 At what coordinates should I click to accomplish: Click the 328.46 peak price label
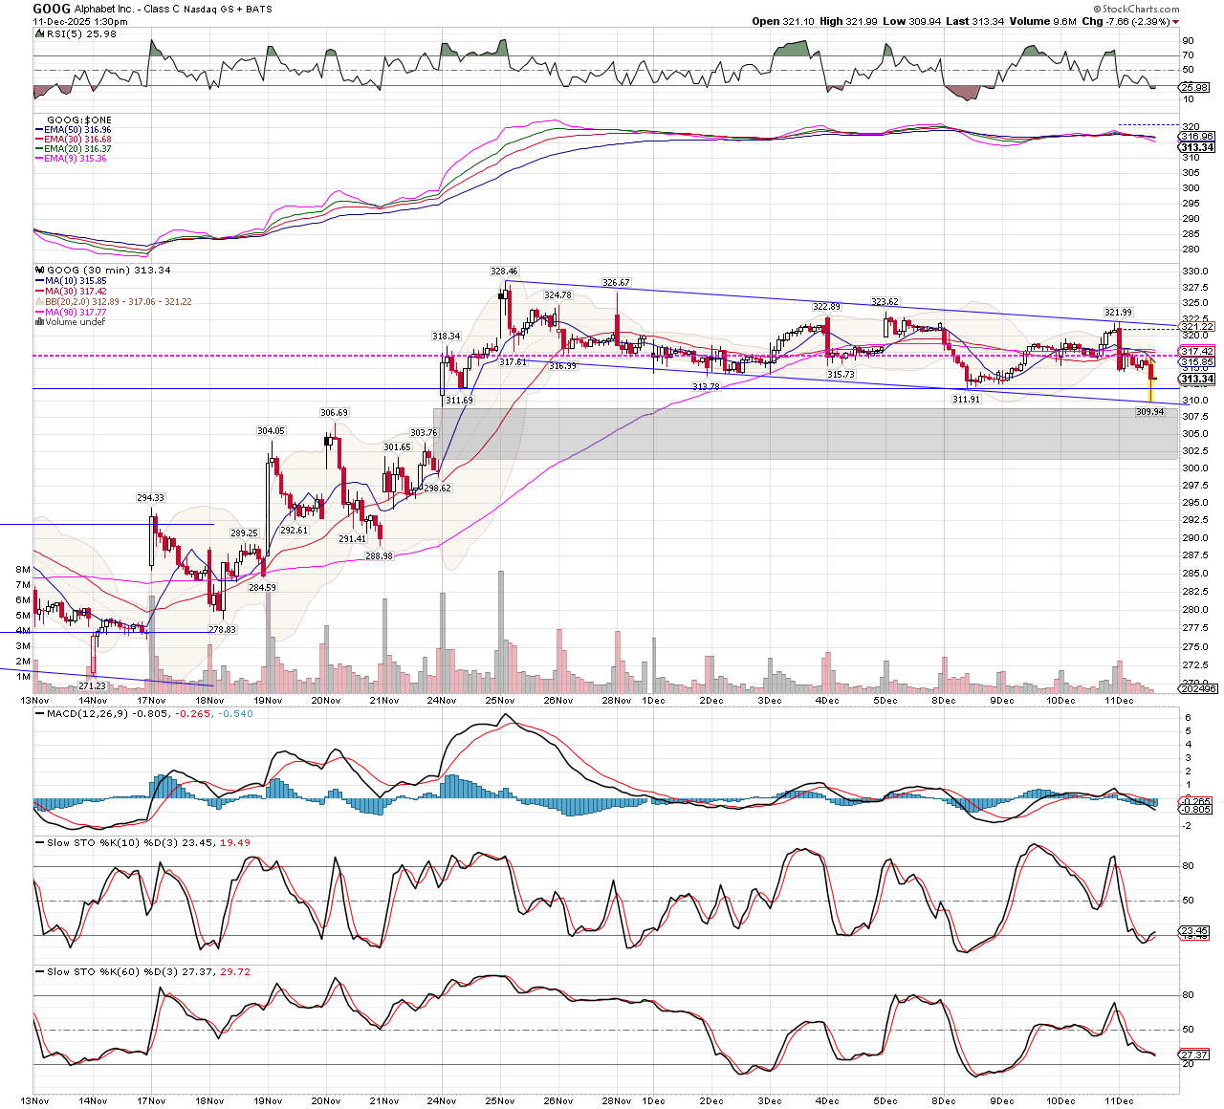pos(504,272)
